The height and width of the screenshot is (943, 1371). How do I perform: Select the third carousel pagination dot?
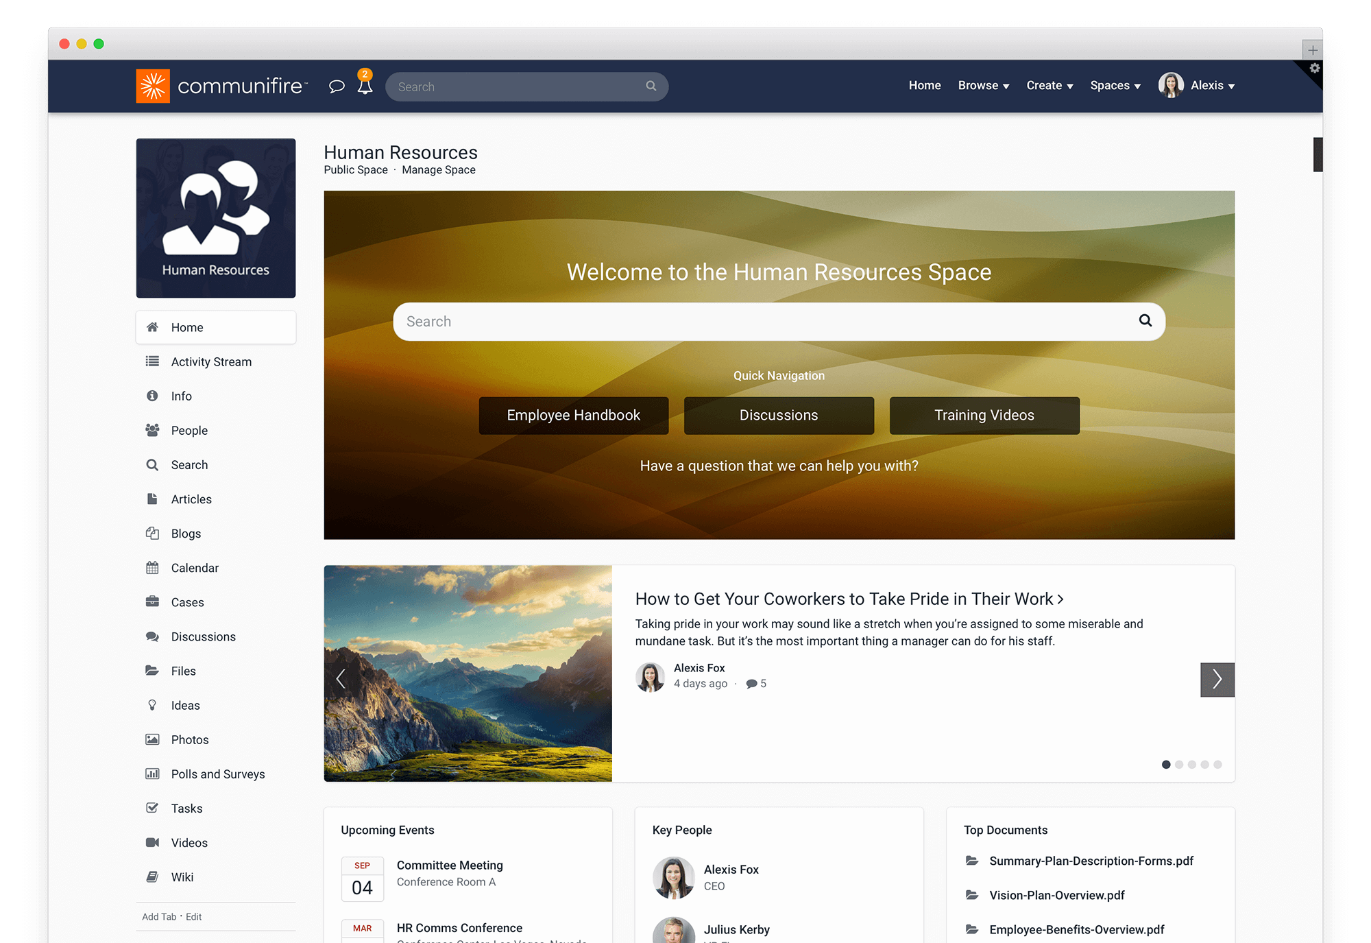coord(1192,765)
